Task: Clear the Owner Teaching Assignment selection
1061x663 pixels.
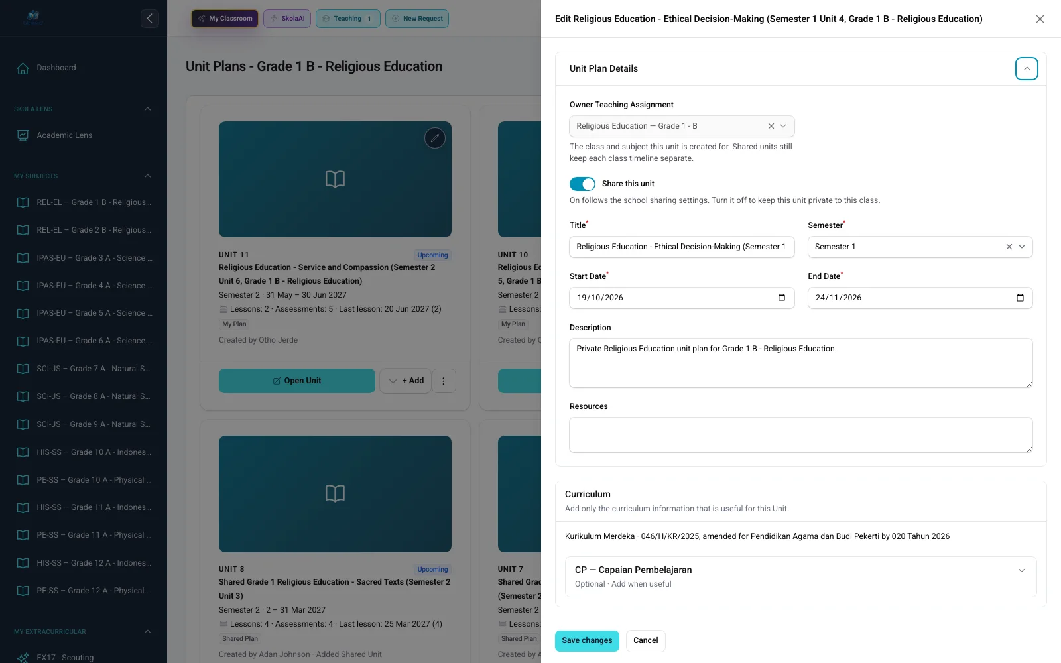Action: click(771, 126)
